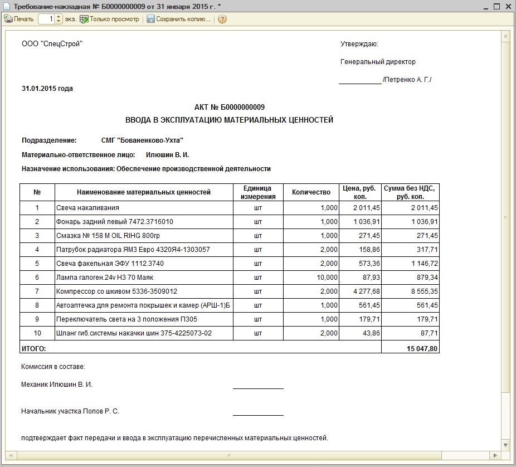This screenshot has height=467, width=516.
Task: Toggle the Только просмотр view-only mode
Action: pyautogui.click(x=114, y=19)
